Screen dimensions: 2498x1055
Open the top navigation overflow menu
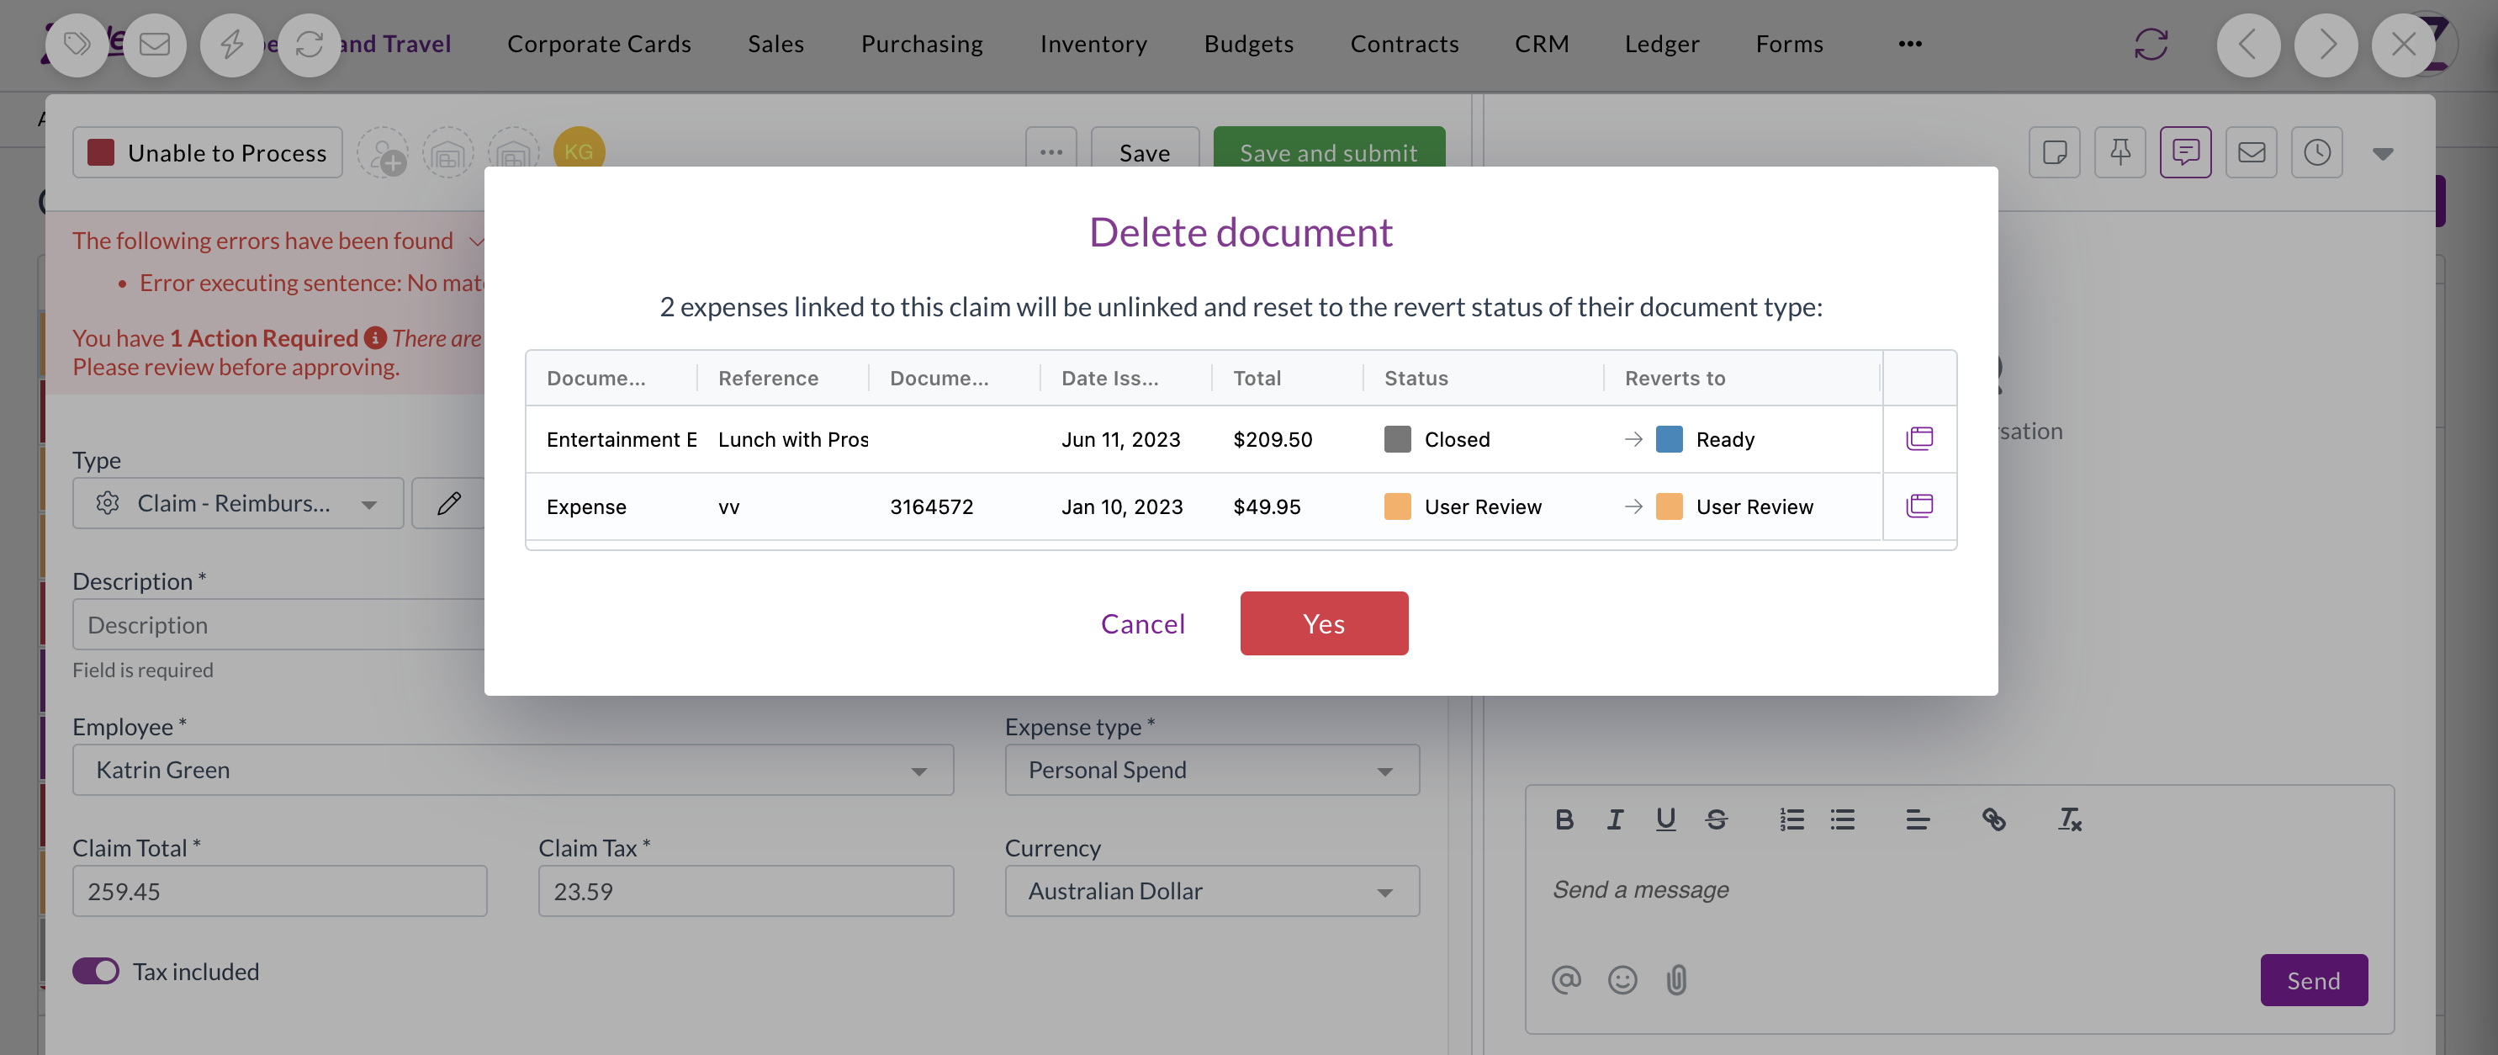pos(1910,44)
